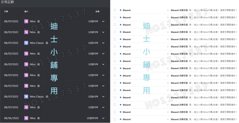The width and height of the screenshot is (239, 123).
Task: Tick the checkbox of the topmost Discord email
Action: pos(115,10)
